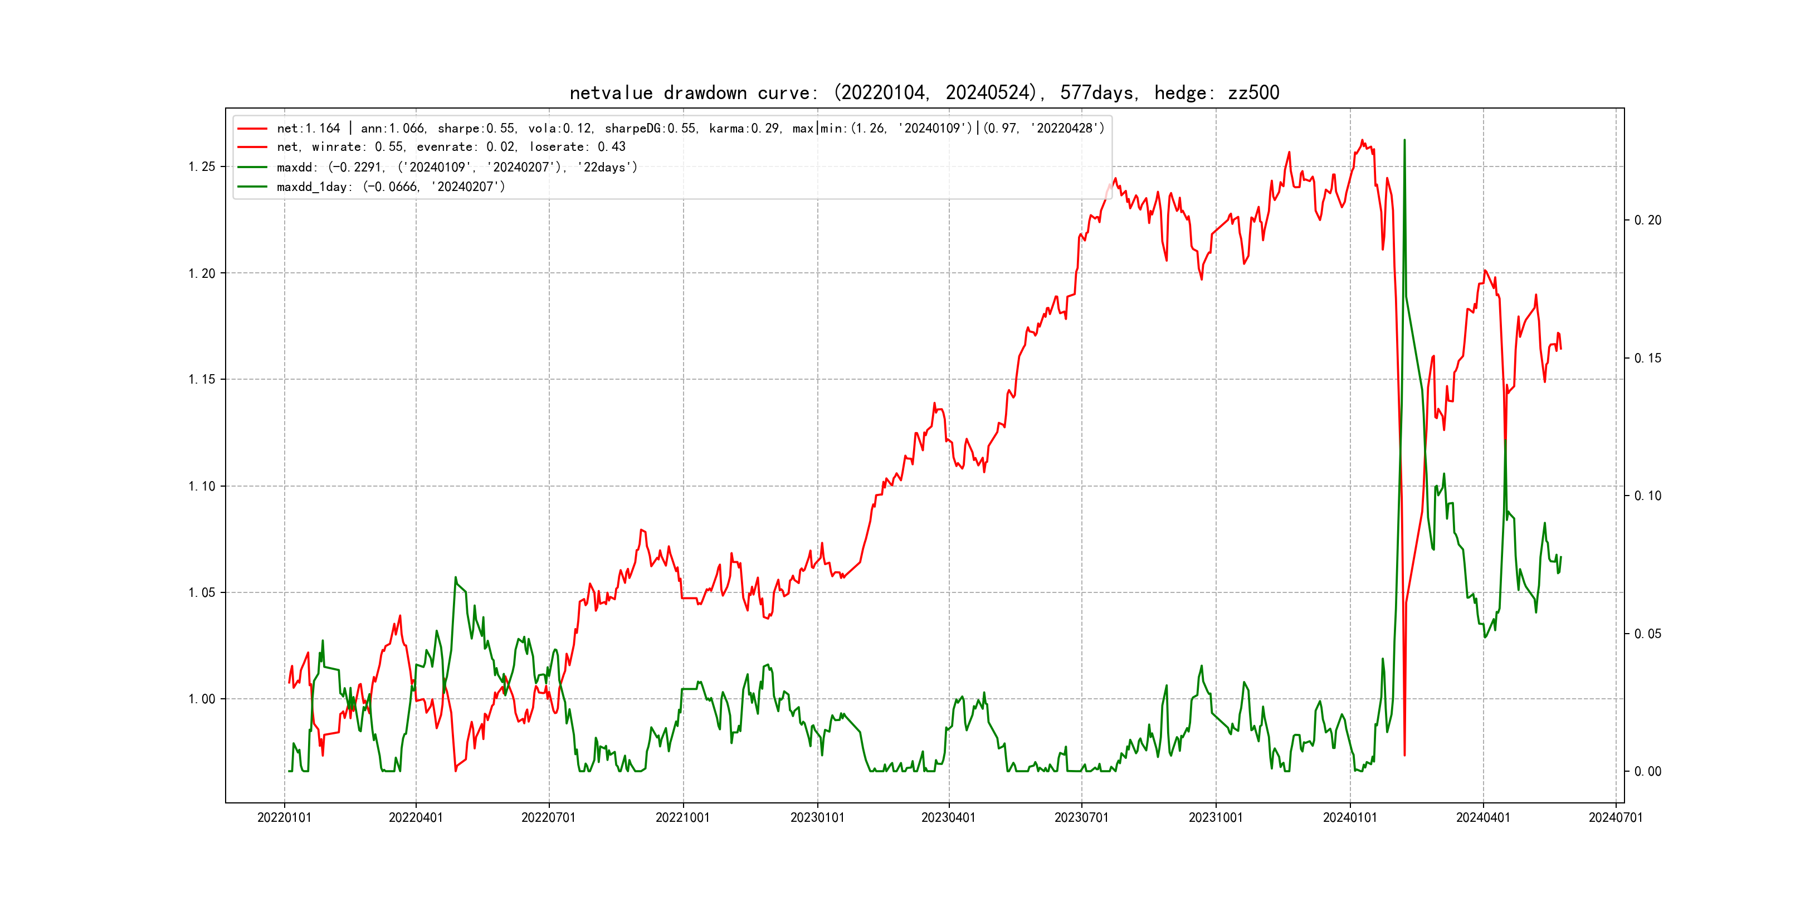Click the 20230701 x-axis date label
This screenshot has width=1805, height=902.
click(1081, 817)
